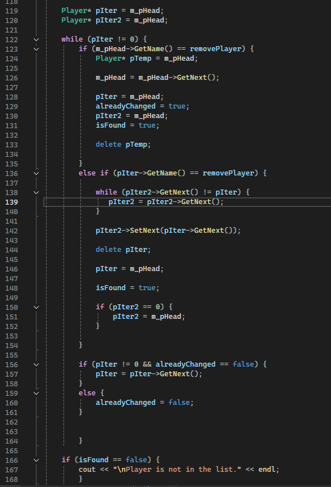Collapse the if block at line 123

click(37, 49)
